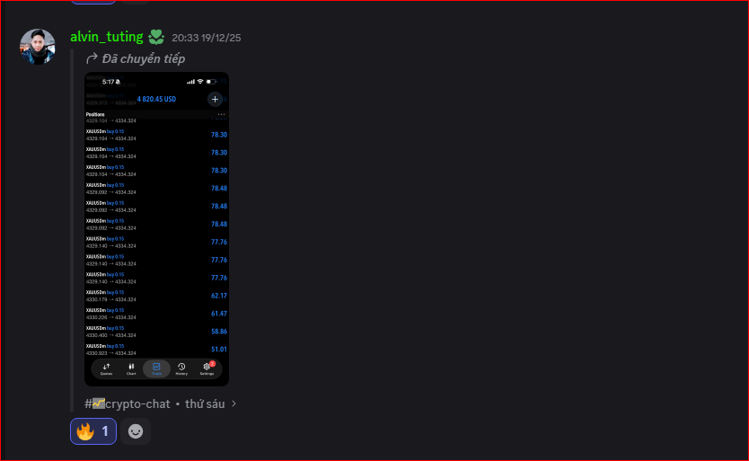Click the Quotes icon in the phone screenshot

pyautogui.click(x=106, y=368)
